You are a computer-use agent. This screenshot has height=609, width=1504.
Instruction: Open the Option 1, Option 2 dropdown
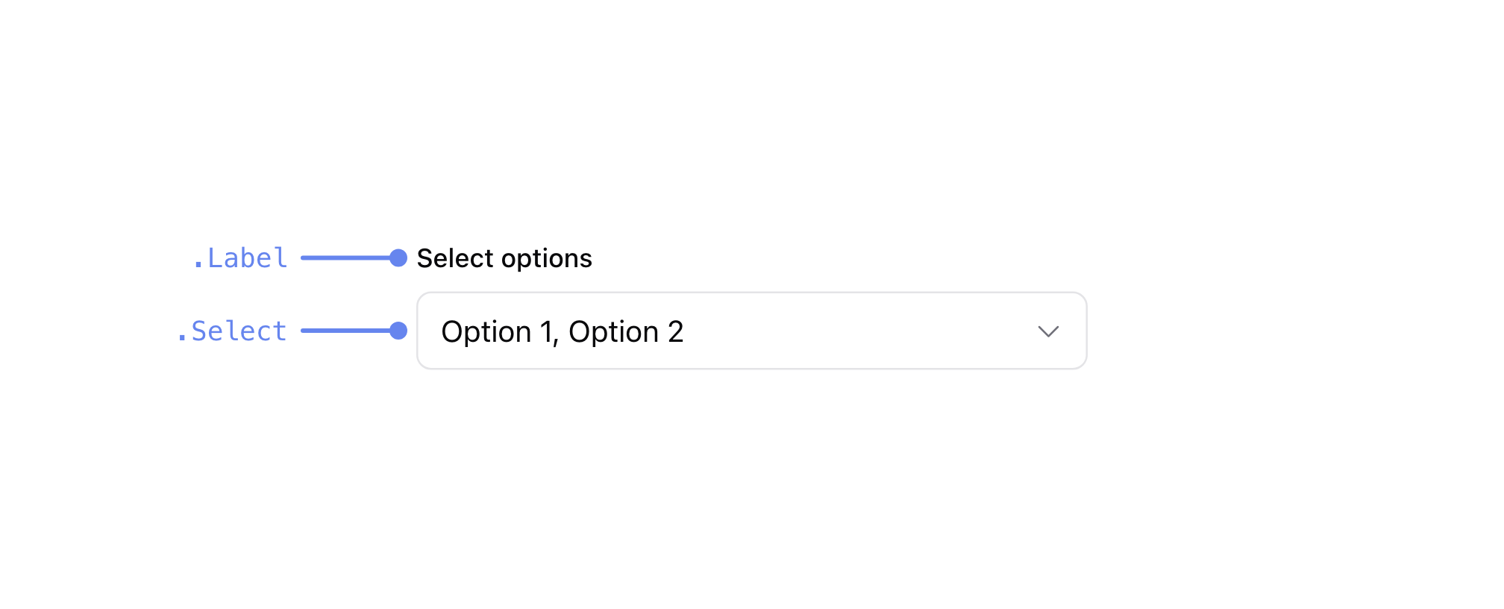pyautogui.click(x=751, y=331)
